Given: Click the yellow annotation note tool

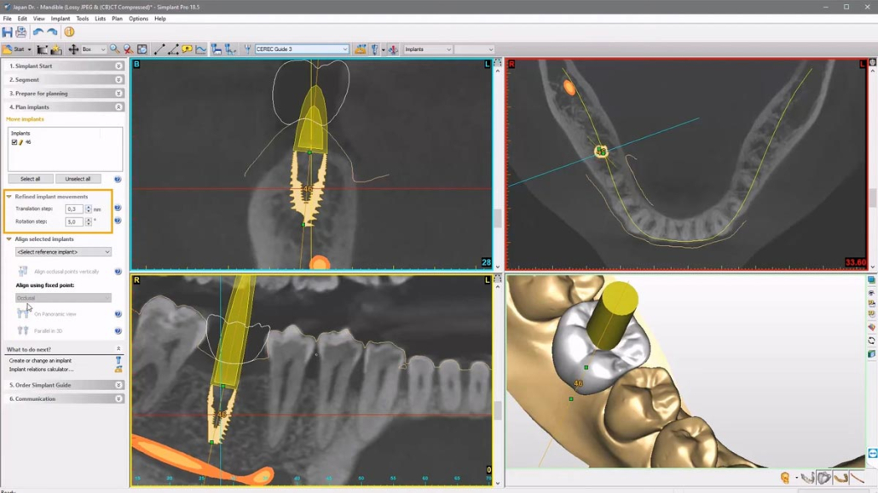Looking at the screenshot, I should (187, 49).
